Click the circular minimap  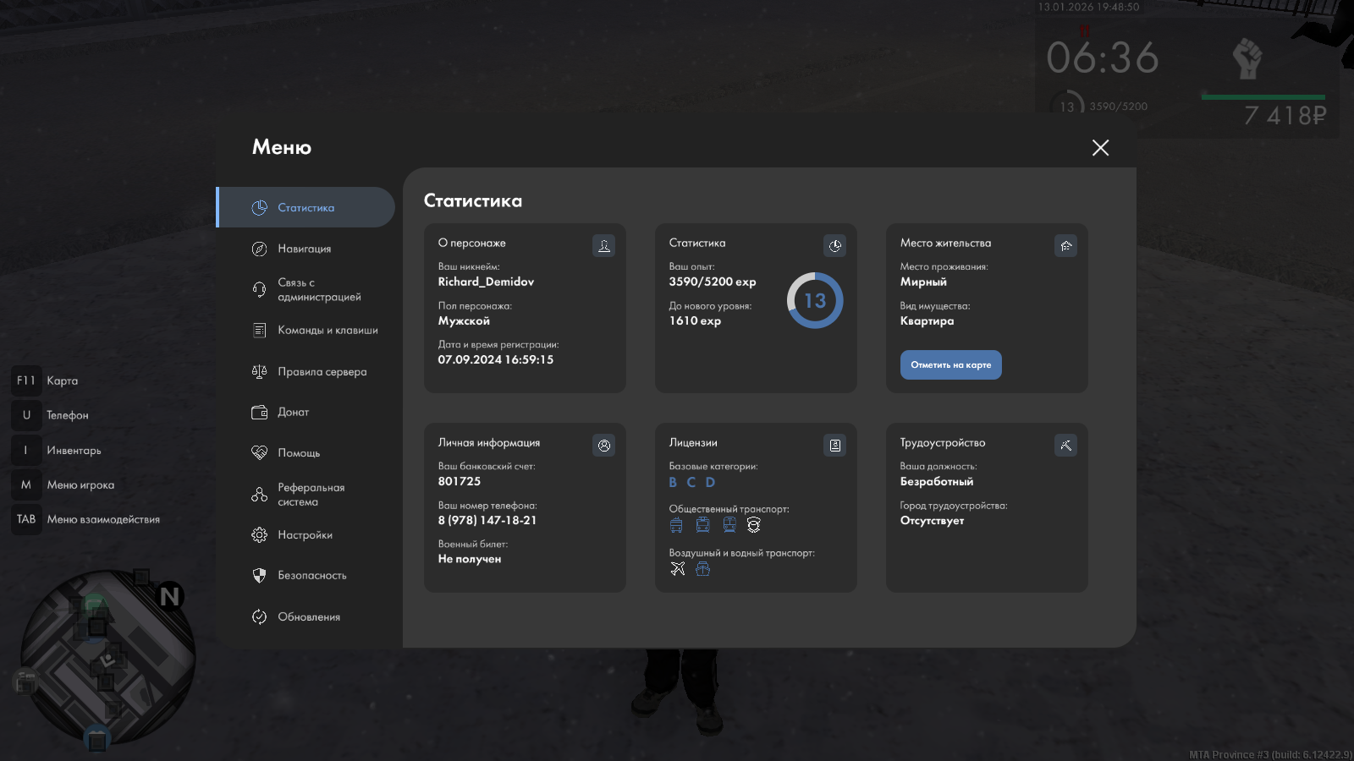[x=107, y=657]
